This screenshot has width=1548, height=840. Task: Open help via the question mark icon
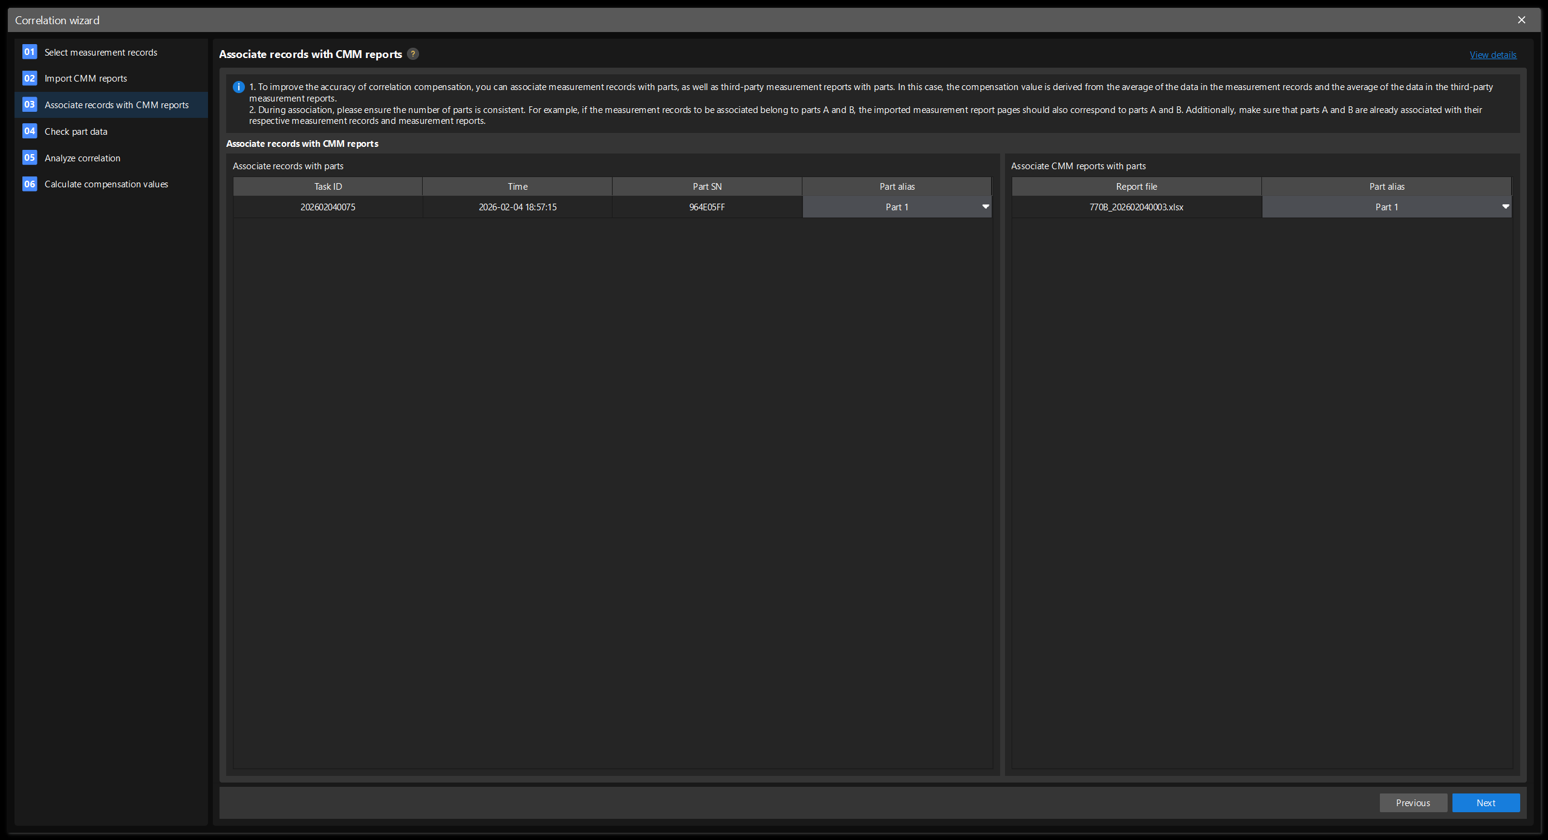pos(413,54)
